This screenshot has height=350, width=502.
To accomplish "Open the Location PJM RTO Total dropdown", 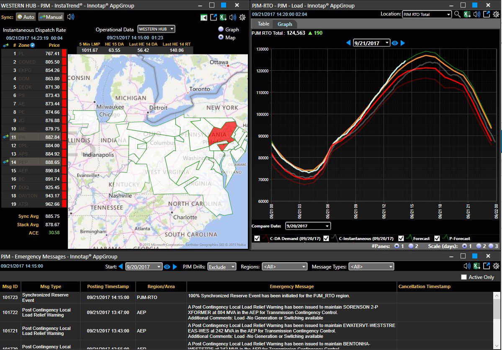I will click(427, 14).
